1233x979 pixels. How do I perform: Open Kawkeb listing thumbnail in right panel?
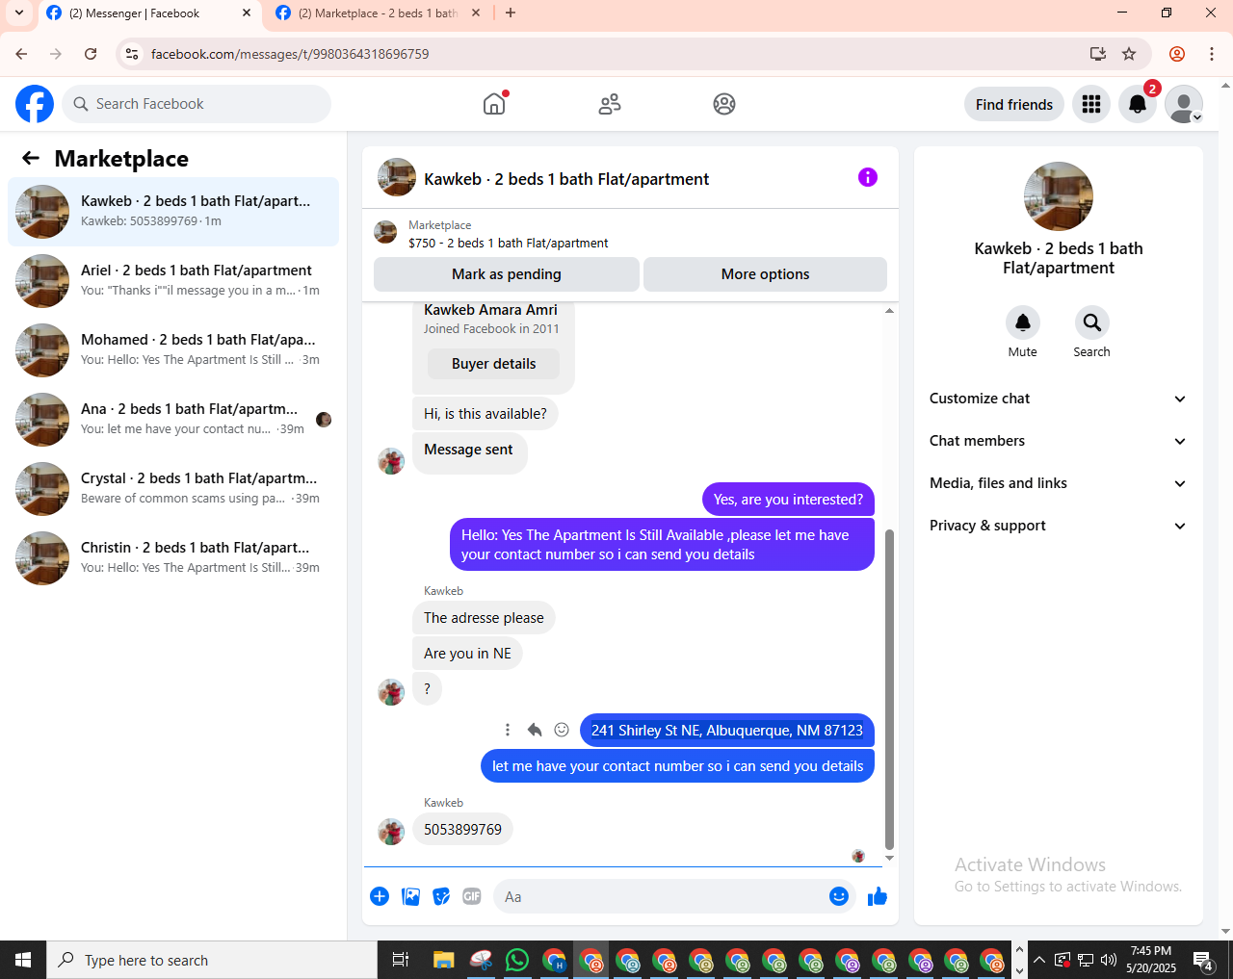[x=1059, y=196]
